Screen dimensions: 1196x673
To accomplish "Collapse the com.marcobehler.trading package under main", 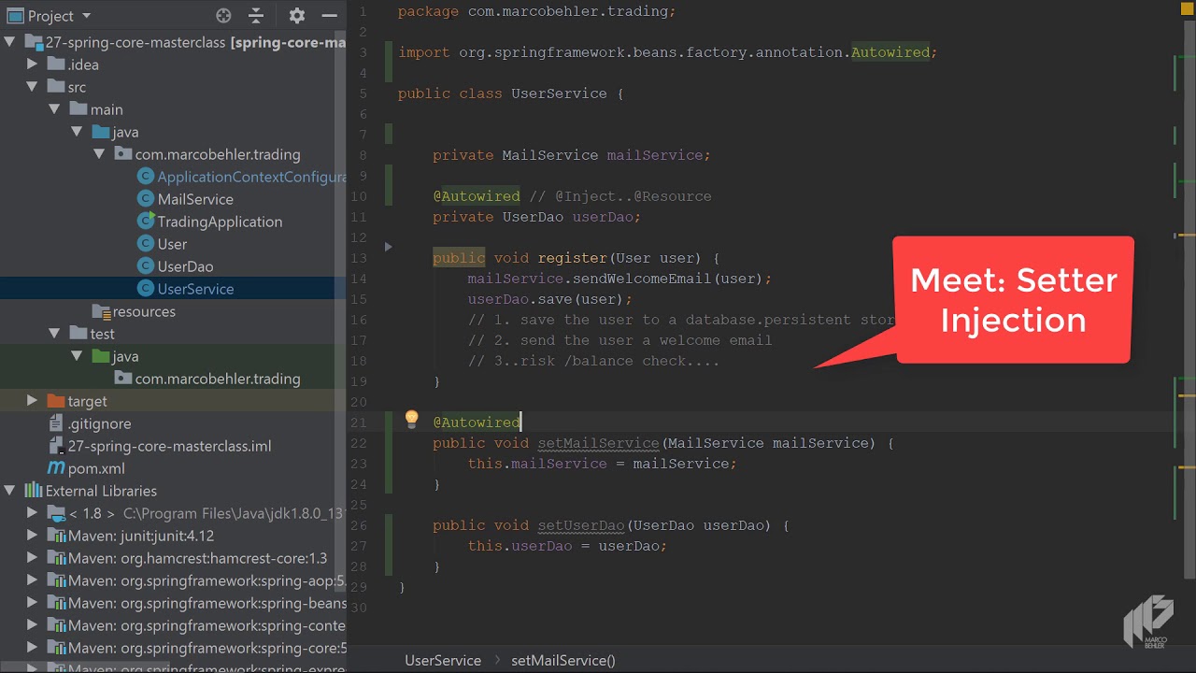I will (x=100, y=154).
